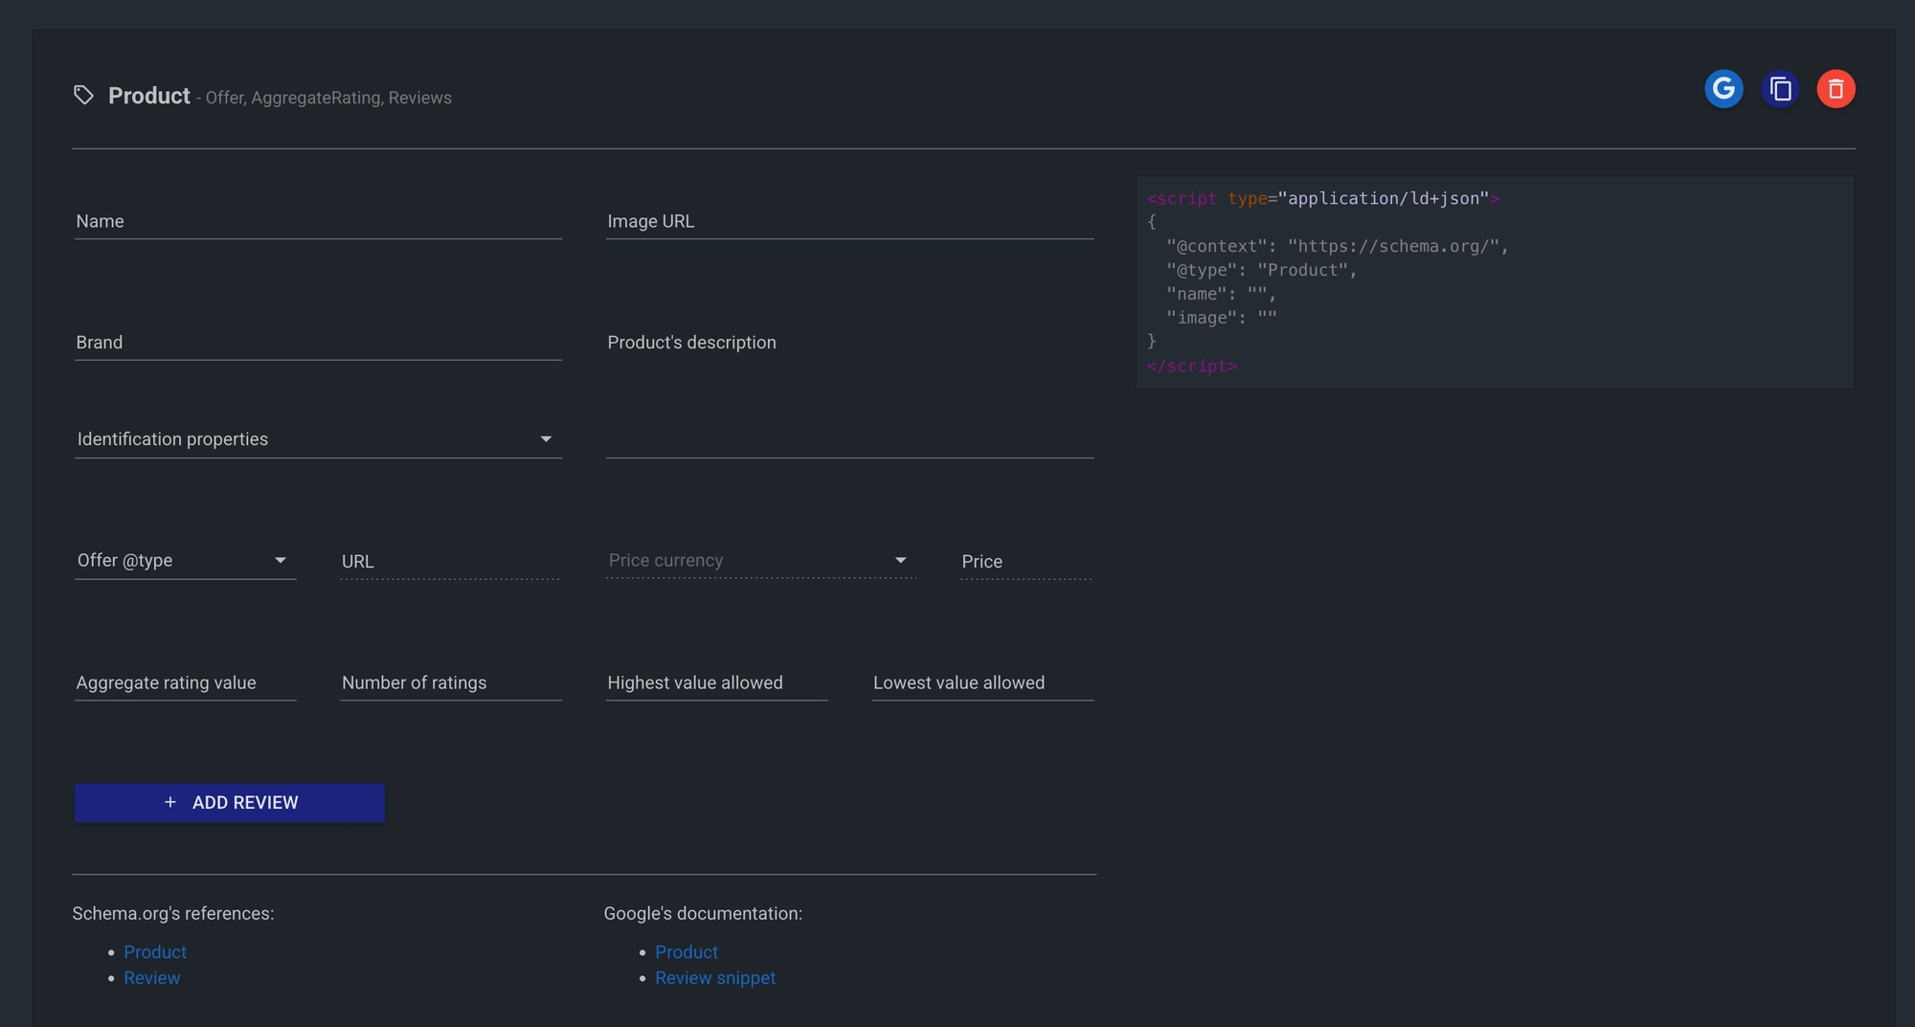Click the "@type": "Product" code line
Screen dimensions: 1915x1027
coord(1261,270)
